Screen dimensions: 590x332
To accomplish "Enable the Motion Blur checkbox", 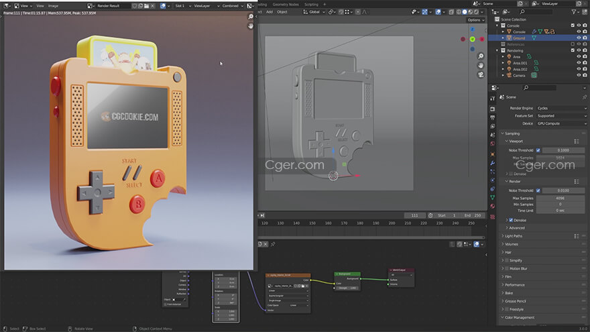I will coord(507,269).
